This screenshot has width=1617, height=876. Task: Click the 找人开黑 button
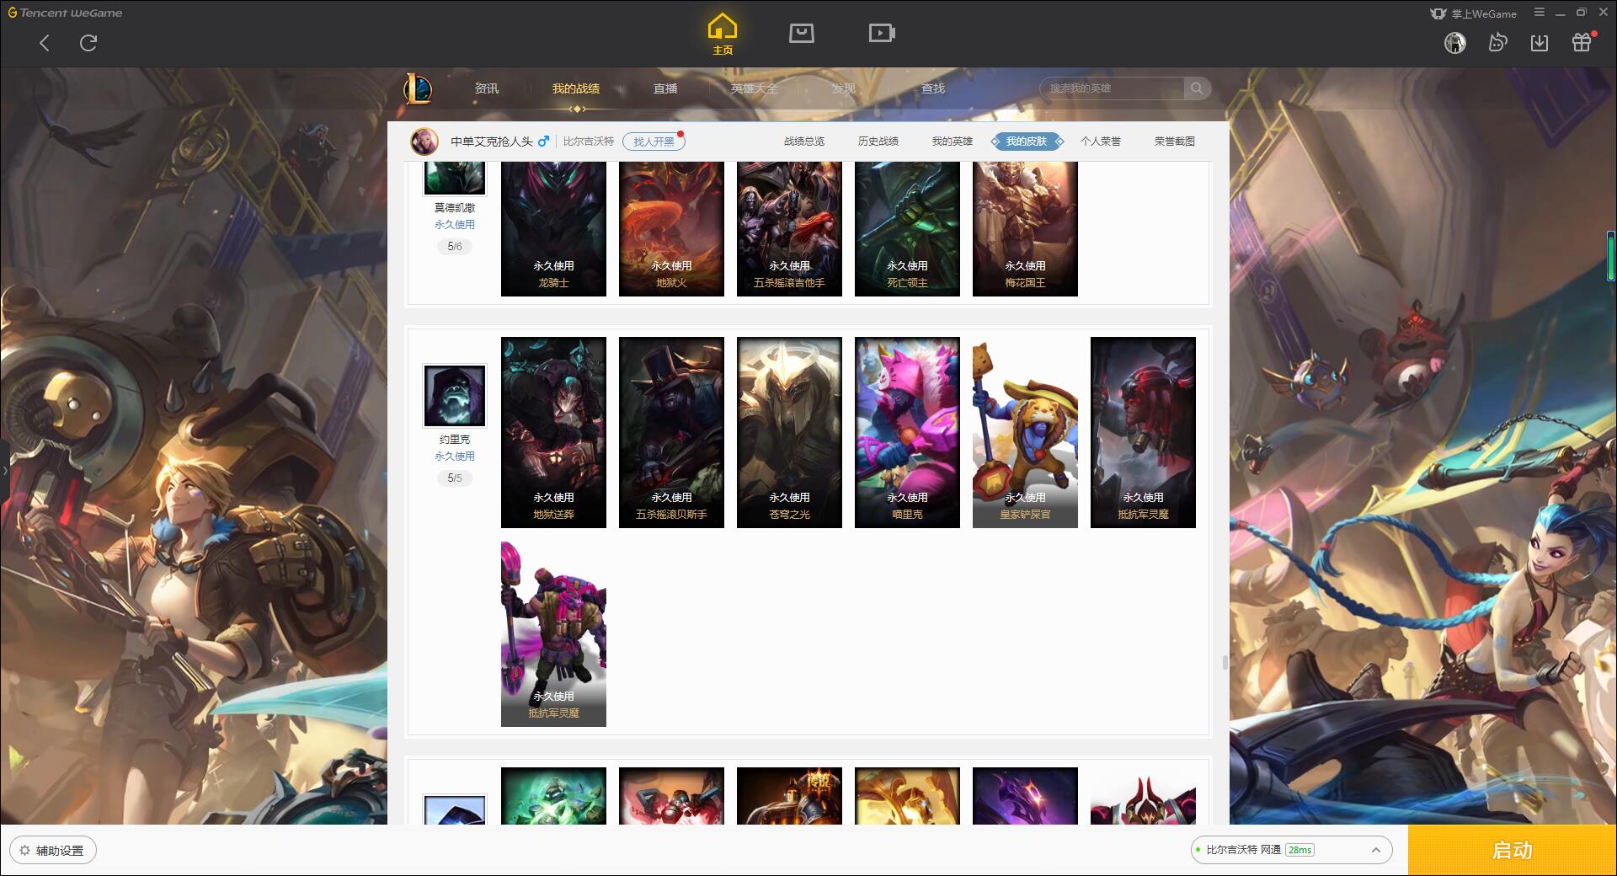(654, 142)
